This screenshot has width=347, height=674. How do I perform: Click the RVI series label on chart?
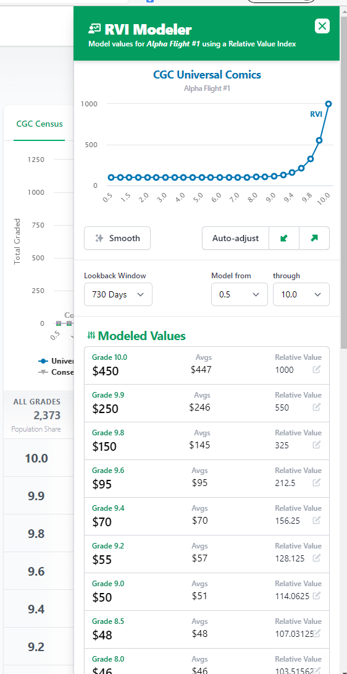pyautogui.click(x=316, y=114)
